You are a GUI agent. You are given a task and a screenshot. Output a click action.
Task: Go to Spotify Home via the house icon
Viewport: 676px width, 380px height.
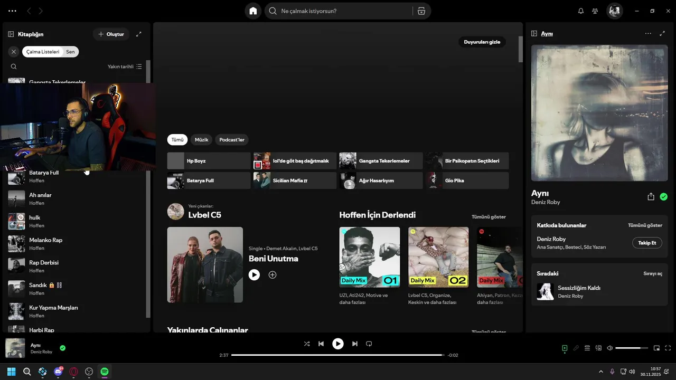click(253, 11)
